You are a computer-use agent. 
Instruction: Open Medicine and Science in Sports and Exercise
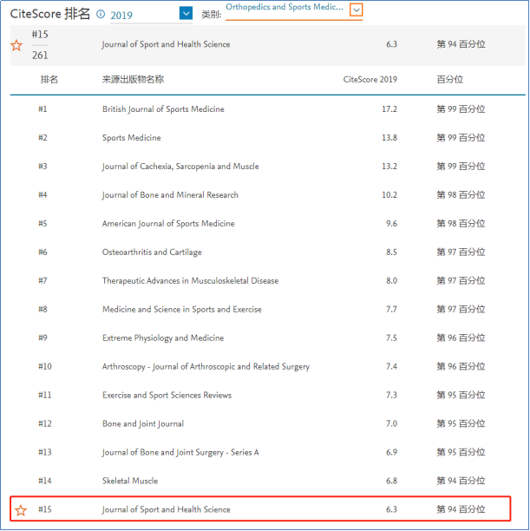(x=181, y=310)
